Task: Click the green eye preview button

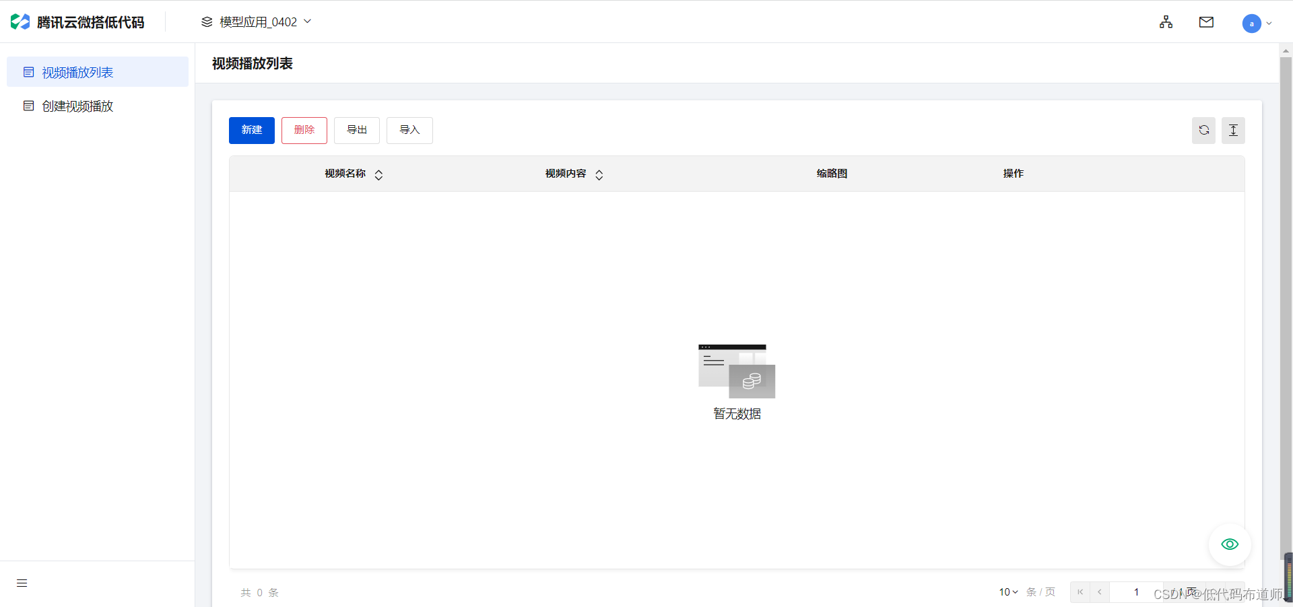Action: [x=1230, y=544]
